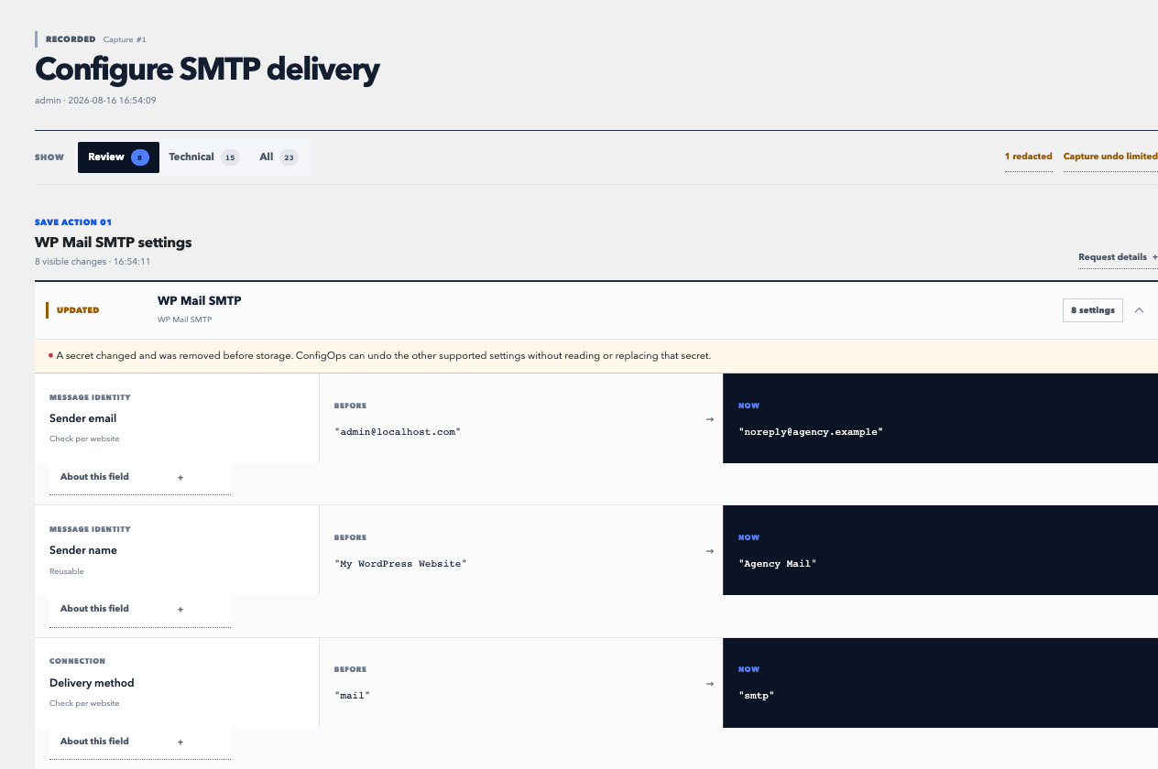Viewport: 1158px width, 769px height.
Task: Click the Configure SMTP delivery heading
Action: (x=207, y=70)
